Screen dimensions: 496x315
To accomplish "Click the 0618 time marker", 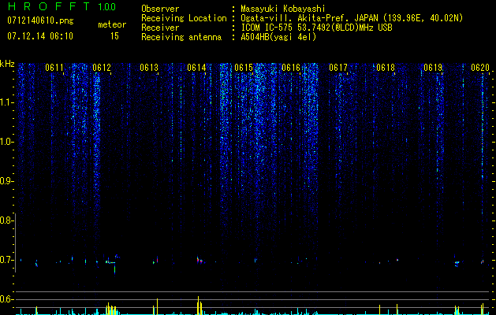I will coord(386,68).
